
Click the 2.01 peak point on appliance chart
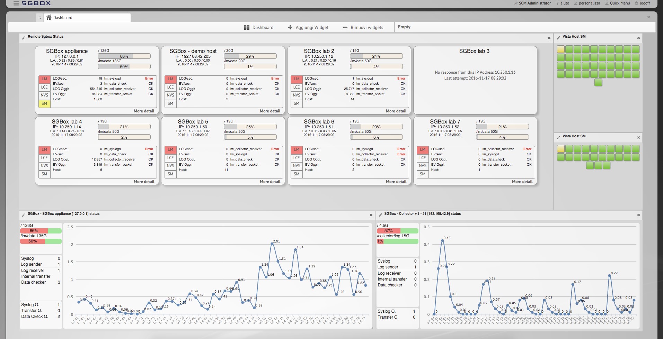point(272,244)
